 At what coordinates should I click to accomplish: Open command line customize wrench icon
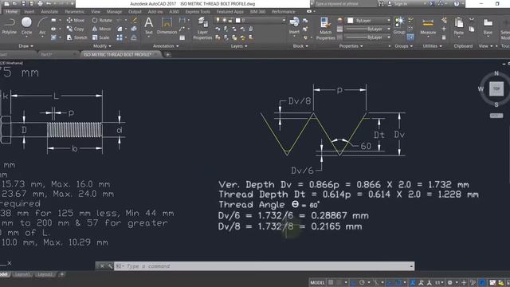110,266
